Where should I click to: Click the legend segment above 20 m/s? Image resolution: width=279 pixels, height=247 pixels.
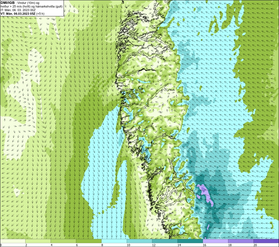(266, 241)
